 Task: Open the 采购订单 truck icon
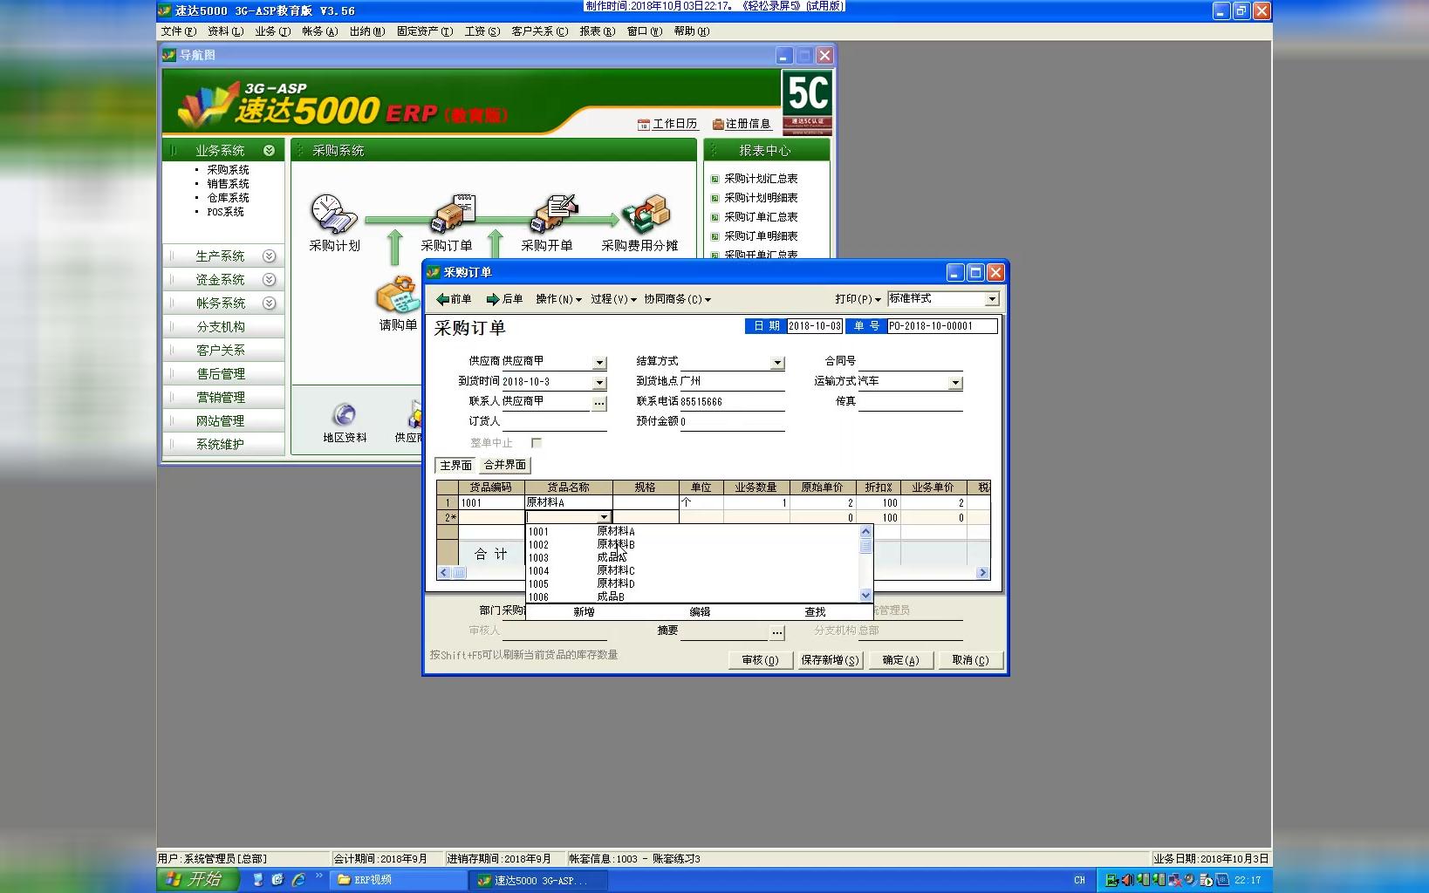point(452,214)
